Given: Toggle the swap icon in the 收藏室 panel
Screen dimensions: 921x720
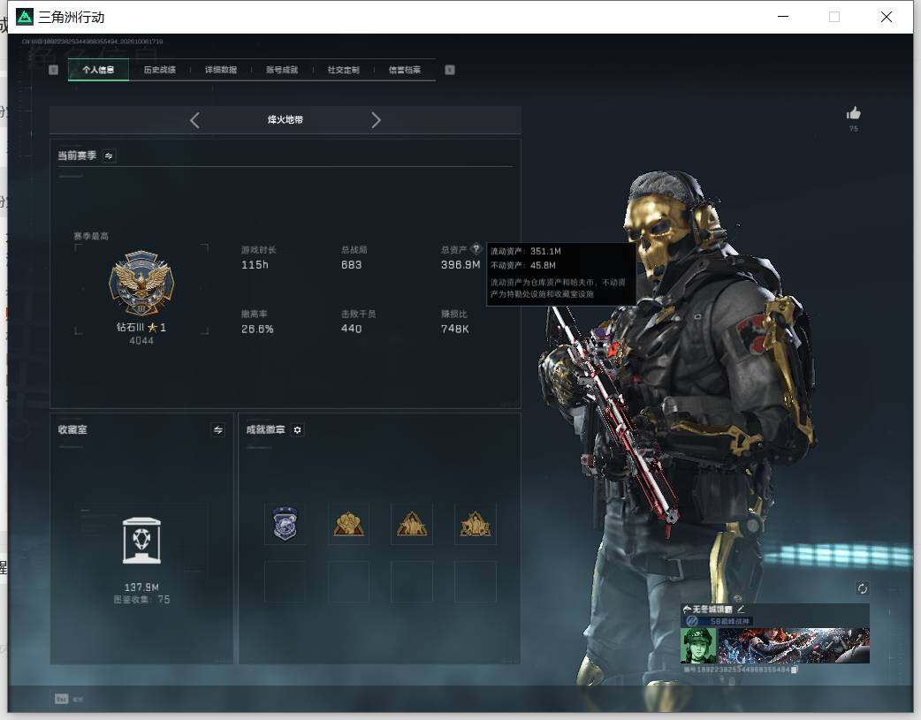Looking at the screenshot, I should [218, 430].
